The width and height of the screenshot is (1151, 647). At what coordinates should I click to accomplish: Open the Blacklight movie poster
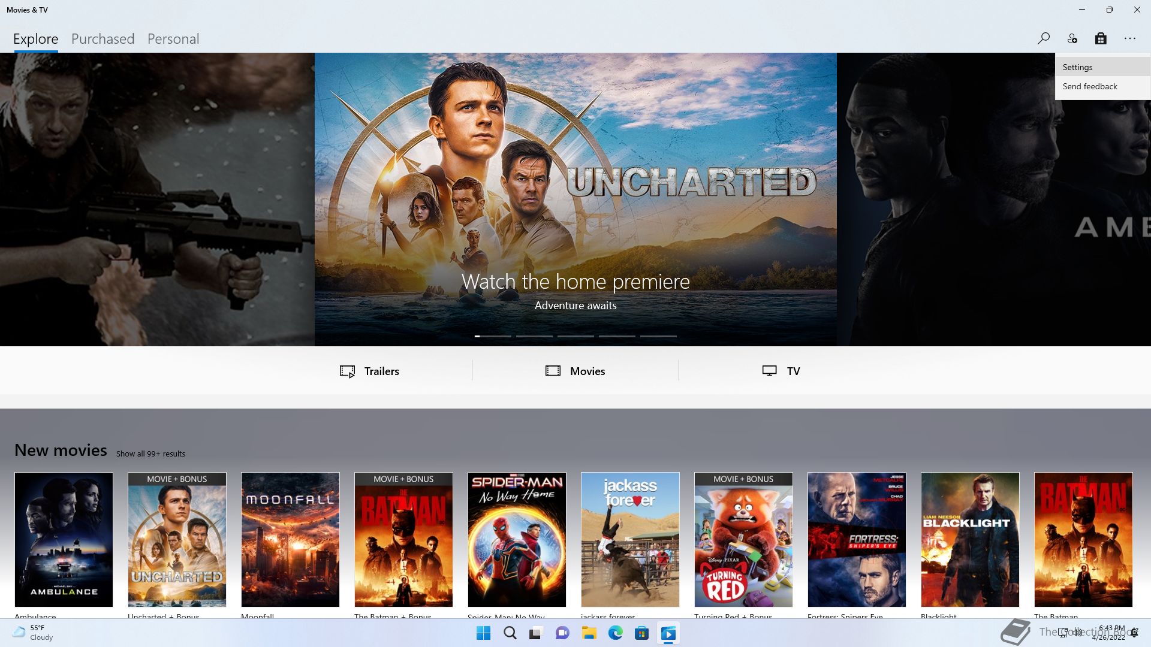[x=970, y=539]
